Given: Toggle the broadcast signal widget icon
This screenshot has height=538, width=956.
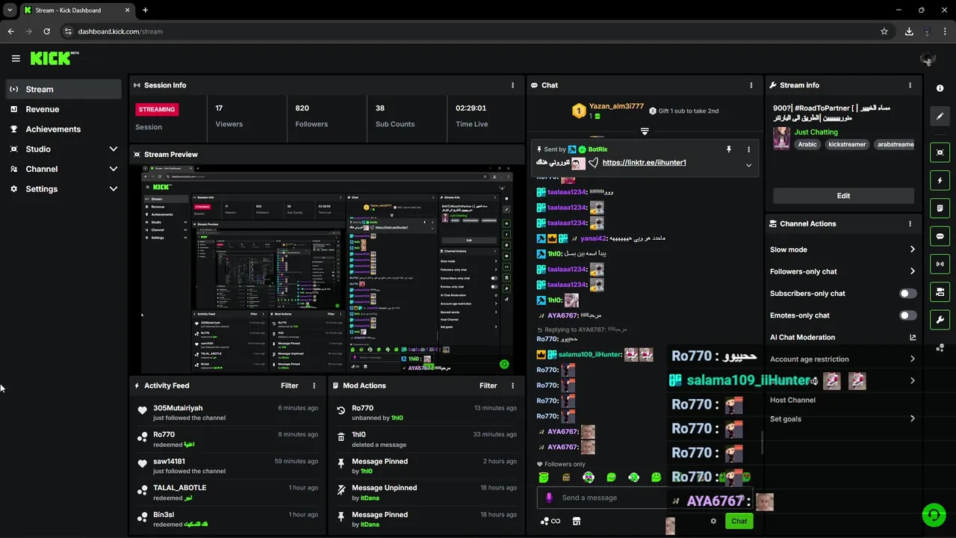Looking at the screenshot, I should coord(940,264).
